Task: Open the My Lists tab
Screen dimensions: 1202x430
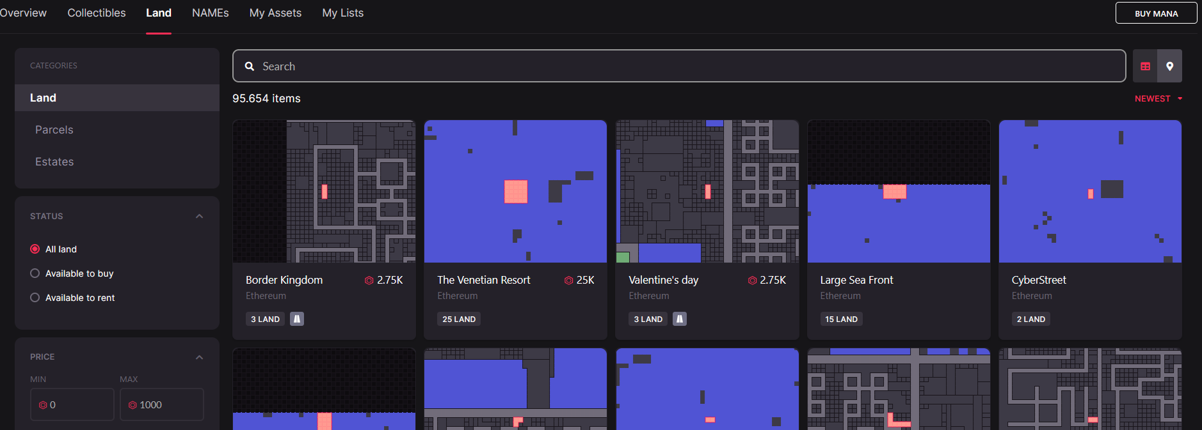Action: pyautogui.click(x=343, y=13)
